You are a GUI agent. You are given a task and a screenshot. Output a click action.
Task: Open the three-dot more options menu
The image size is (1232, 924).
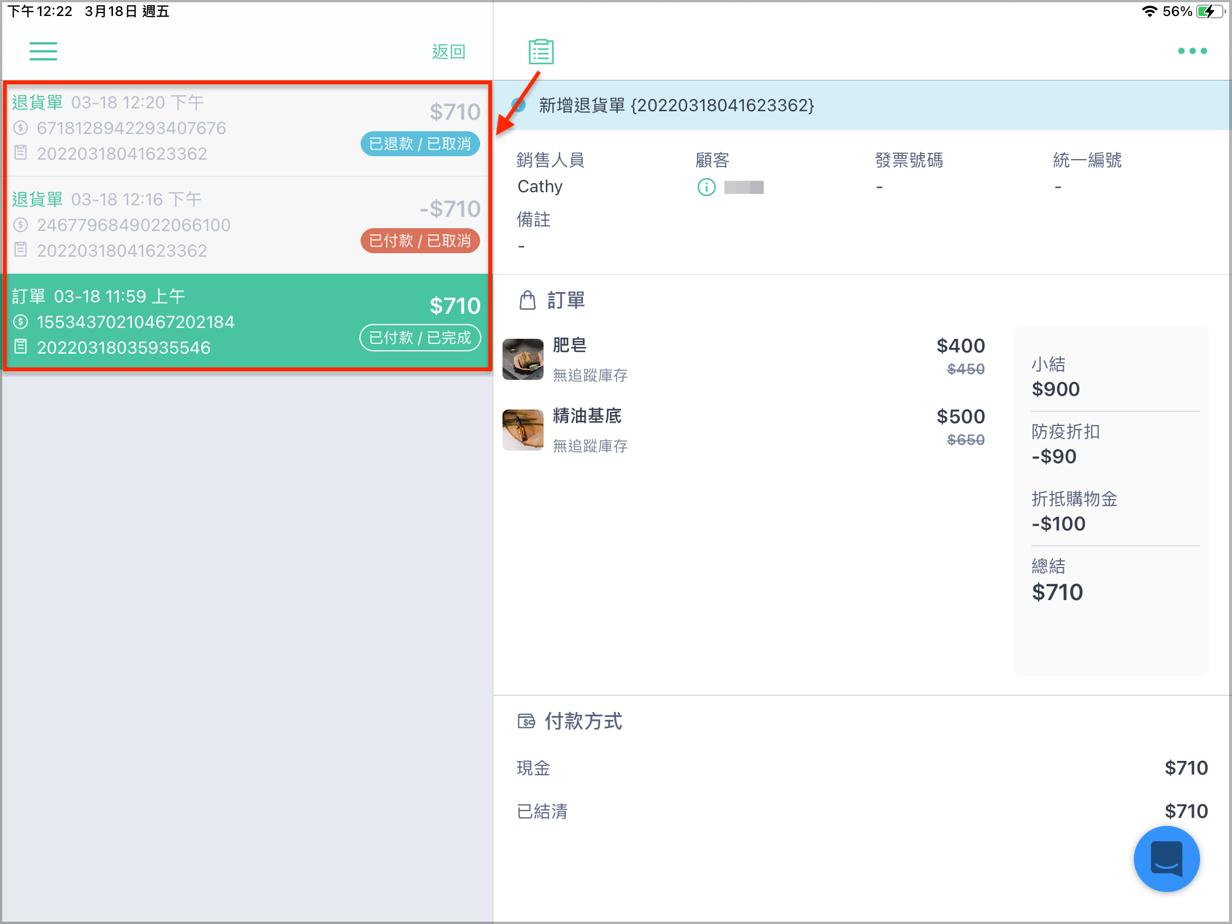click(1192, 51)
